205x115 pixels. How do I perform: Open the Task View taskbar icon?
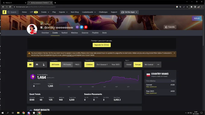point(13,113)
